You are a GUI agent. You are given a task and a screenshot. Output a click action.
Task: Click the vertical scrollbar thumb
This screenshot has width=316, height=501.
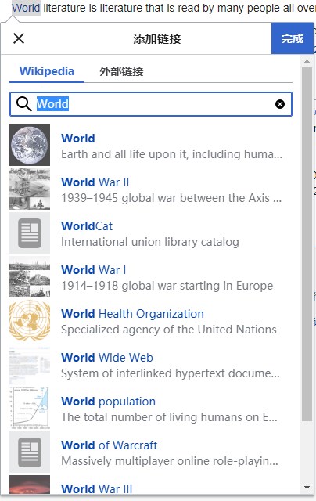pyautogui.click(x=307, y=244)
